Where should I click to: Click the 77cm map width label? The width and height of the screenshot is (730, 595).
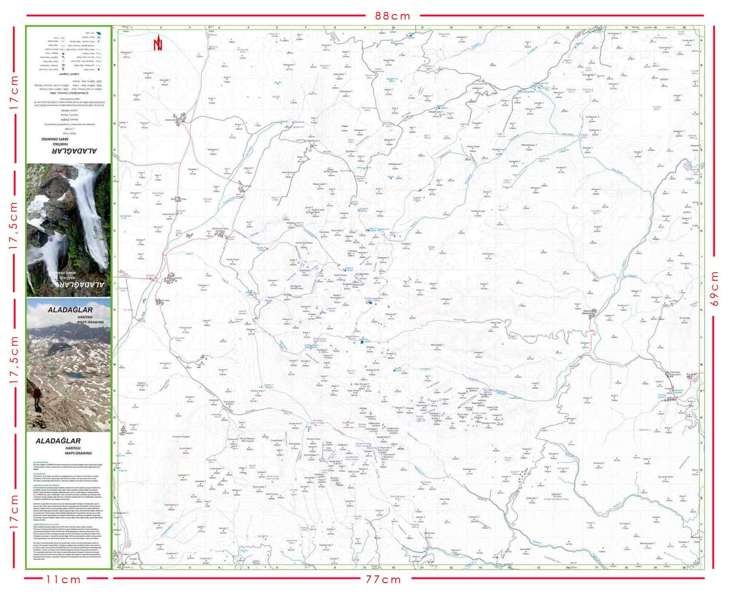[x=384, y=579]
